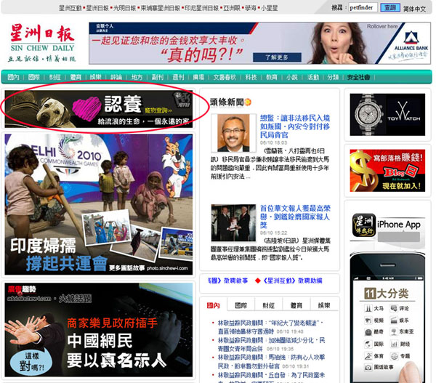Switch to 財經 tab above news list
This screenshot has height=383, width=436.
[x=269, y=305]
